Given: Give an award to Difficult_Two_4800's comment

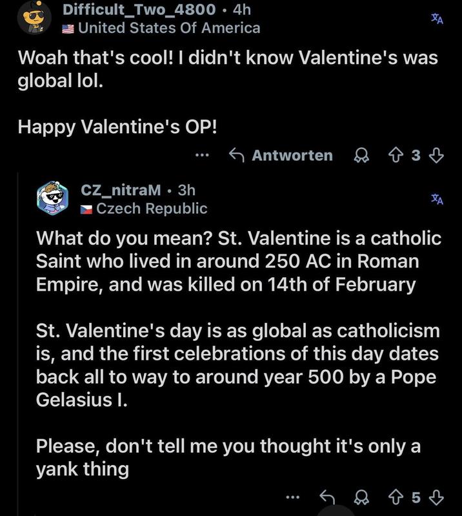Looking at the screenshot, I should pos(362,155).
